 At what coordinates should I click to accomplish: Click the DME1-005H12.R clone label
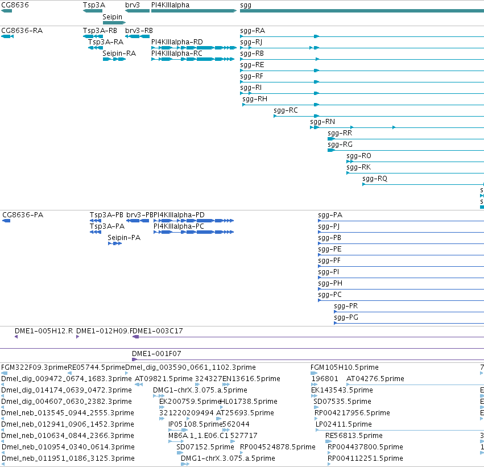pos(44,331)
